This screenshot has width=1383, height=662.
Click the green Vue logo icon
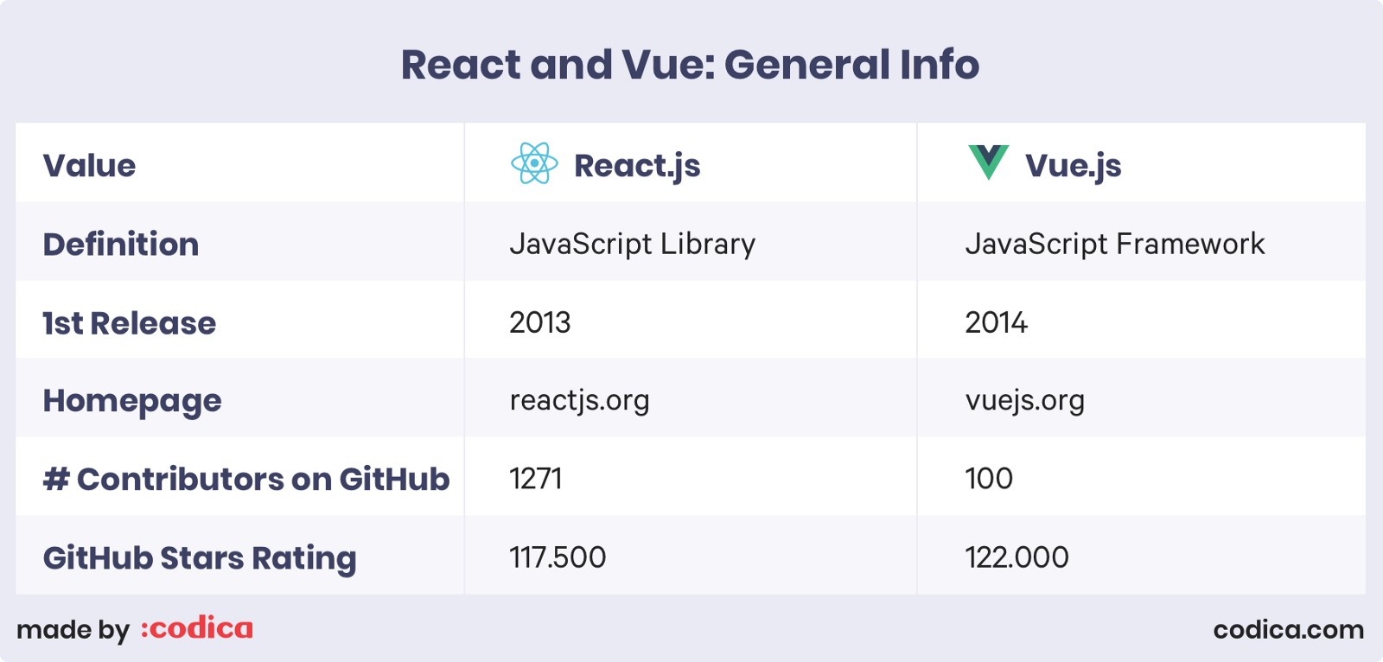pos(989,162)
